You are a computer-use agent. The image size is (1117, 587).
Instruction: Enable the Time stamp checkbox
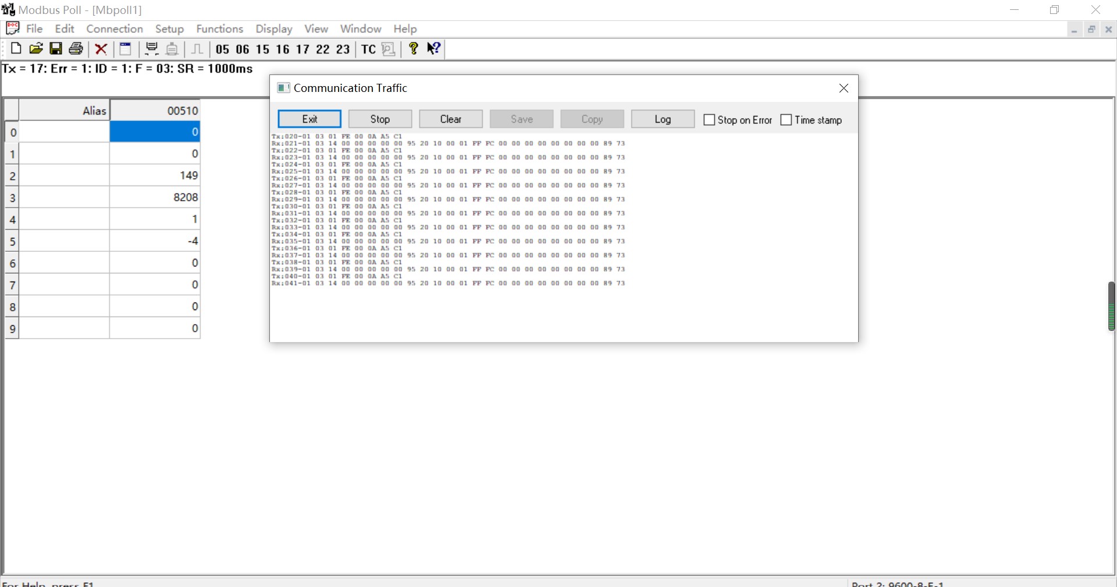pyautogui.click(x=786, y=120)
